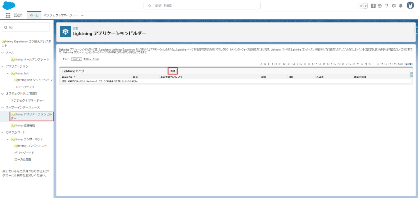Click the 種別 column header
The image size is (418, 198).
pos(291,77)
